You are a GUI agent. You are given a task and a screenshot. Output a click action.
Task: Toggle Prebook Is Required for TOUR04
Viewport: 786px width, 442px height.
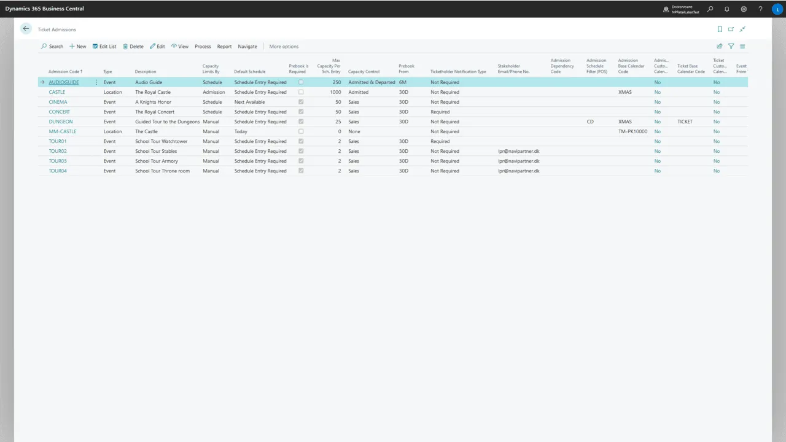301,171
